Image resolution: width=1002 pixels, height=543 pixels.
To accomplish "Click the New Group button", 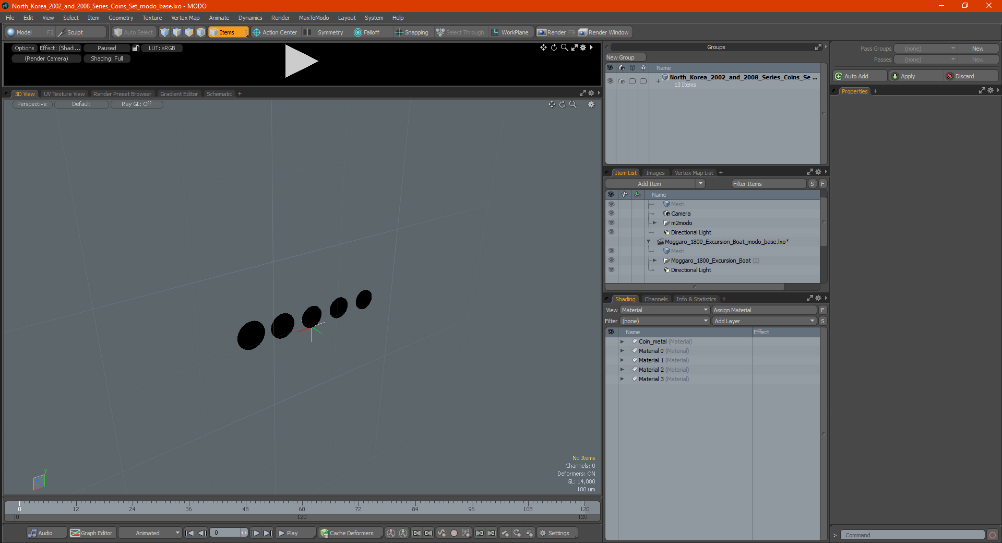I will pyautogui.click(x=625, y=57).
